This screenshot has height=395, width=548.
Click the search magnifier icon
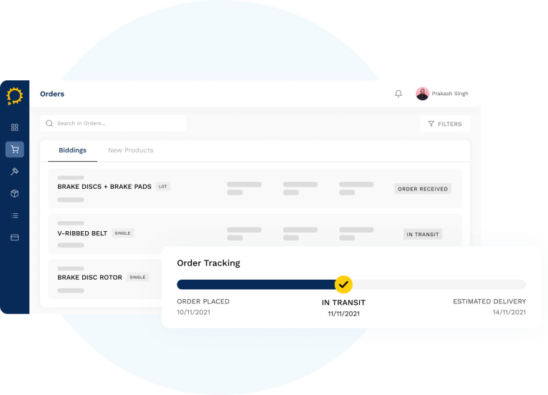49,123
